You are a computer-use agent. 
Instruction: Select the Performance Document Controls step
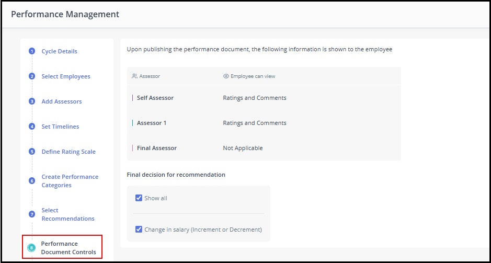(x=68, y=248)
